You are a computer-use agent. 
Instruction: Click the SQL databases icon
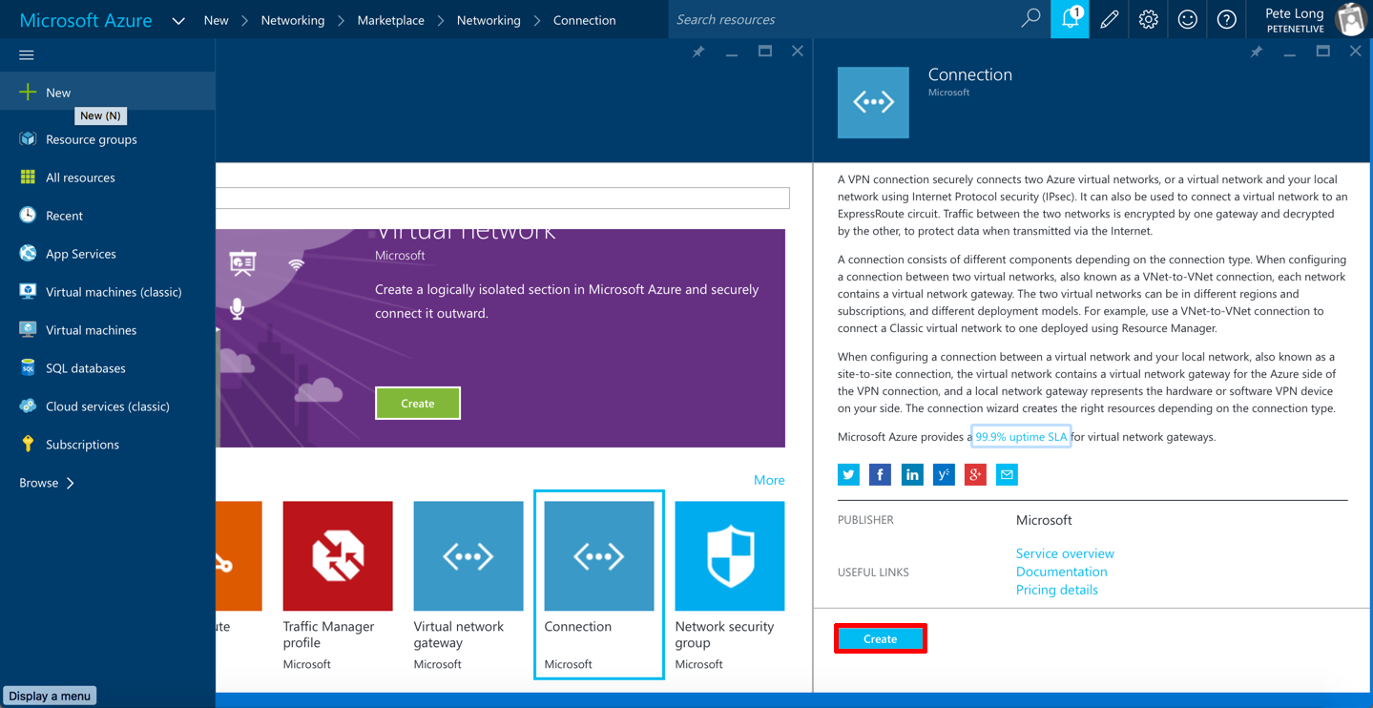tap(28, 368)
